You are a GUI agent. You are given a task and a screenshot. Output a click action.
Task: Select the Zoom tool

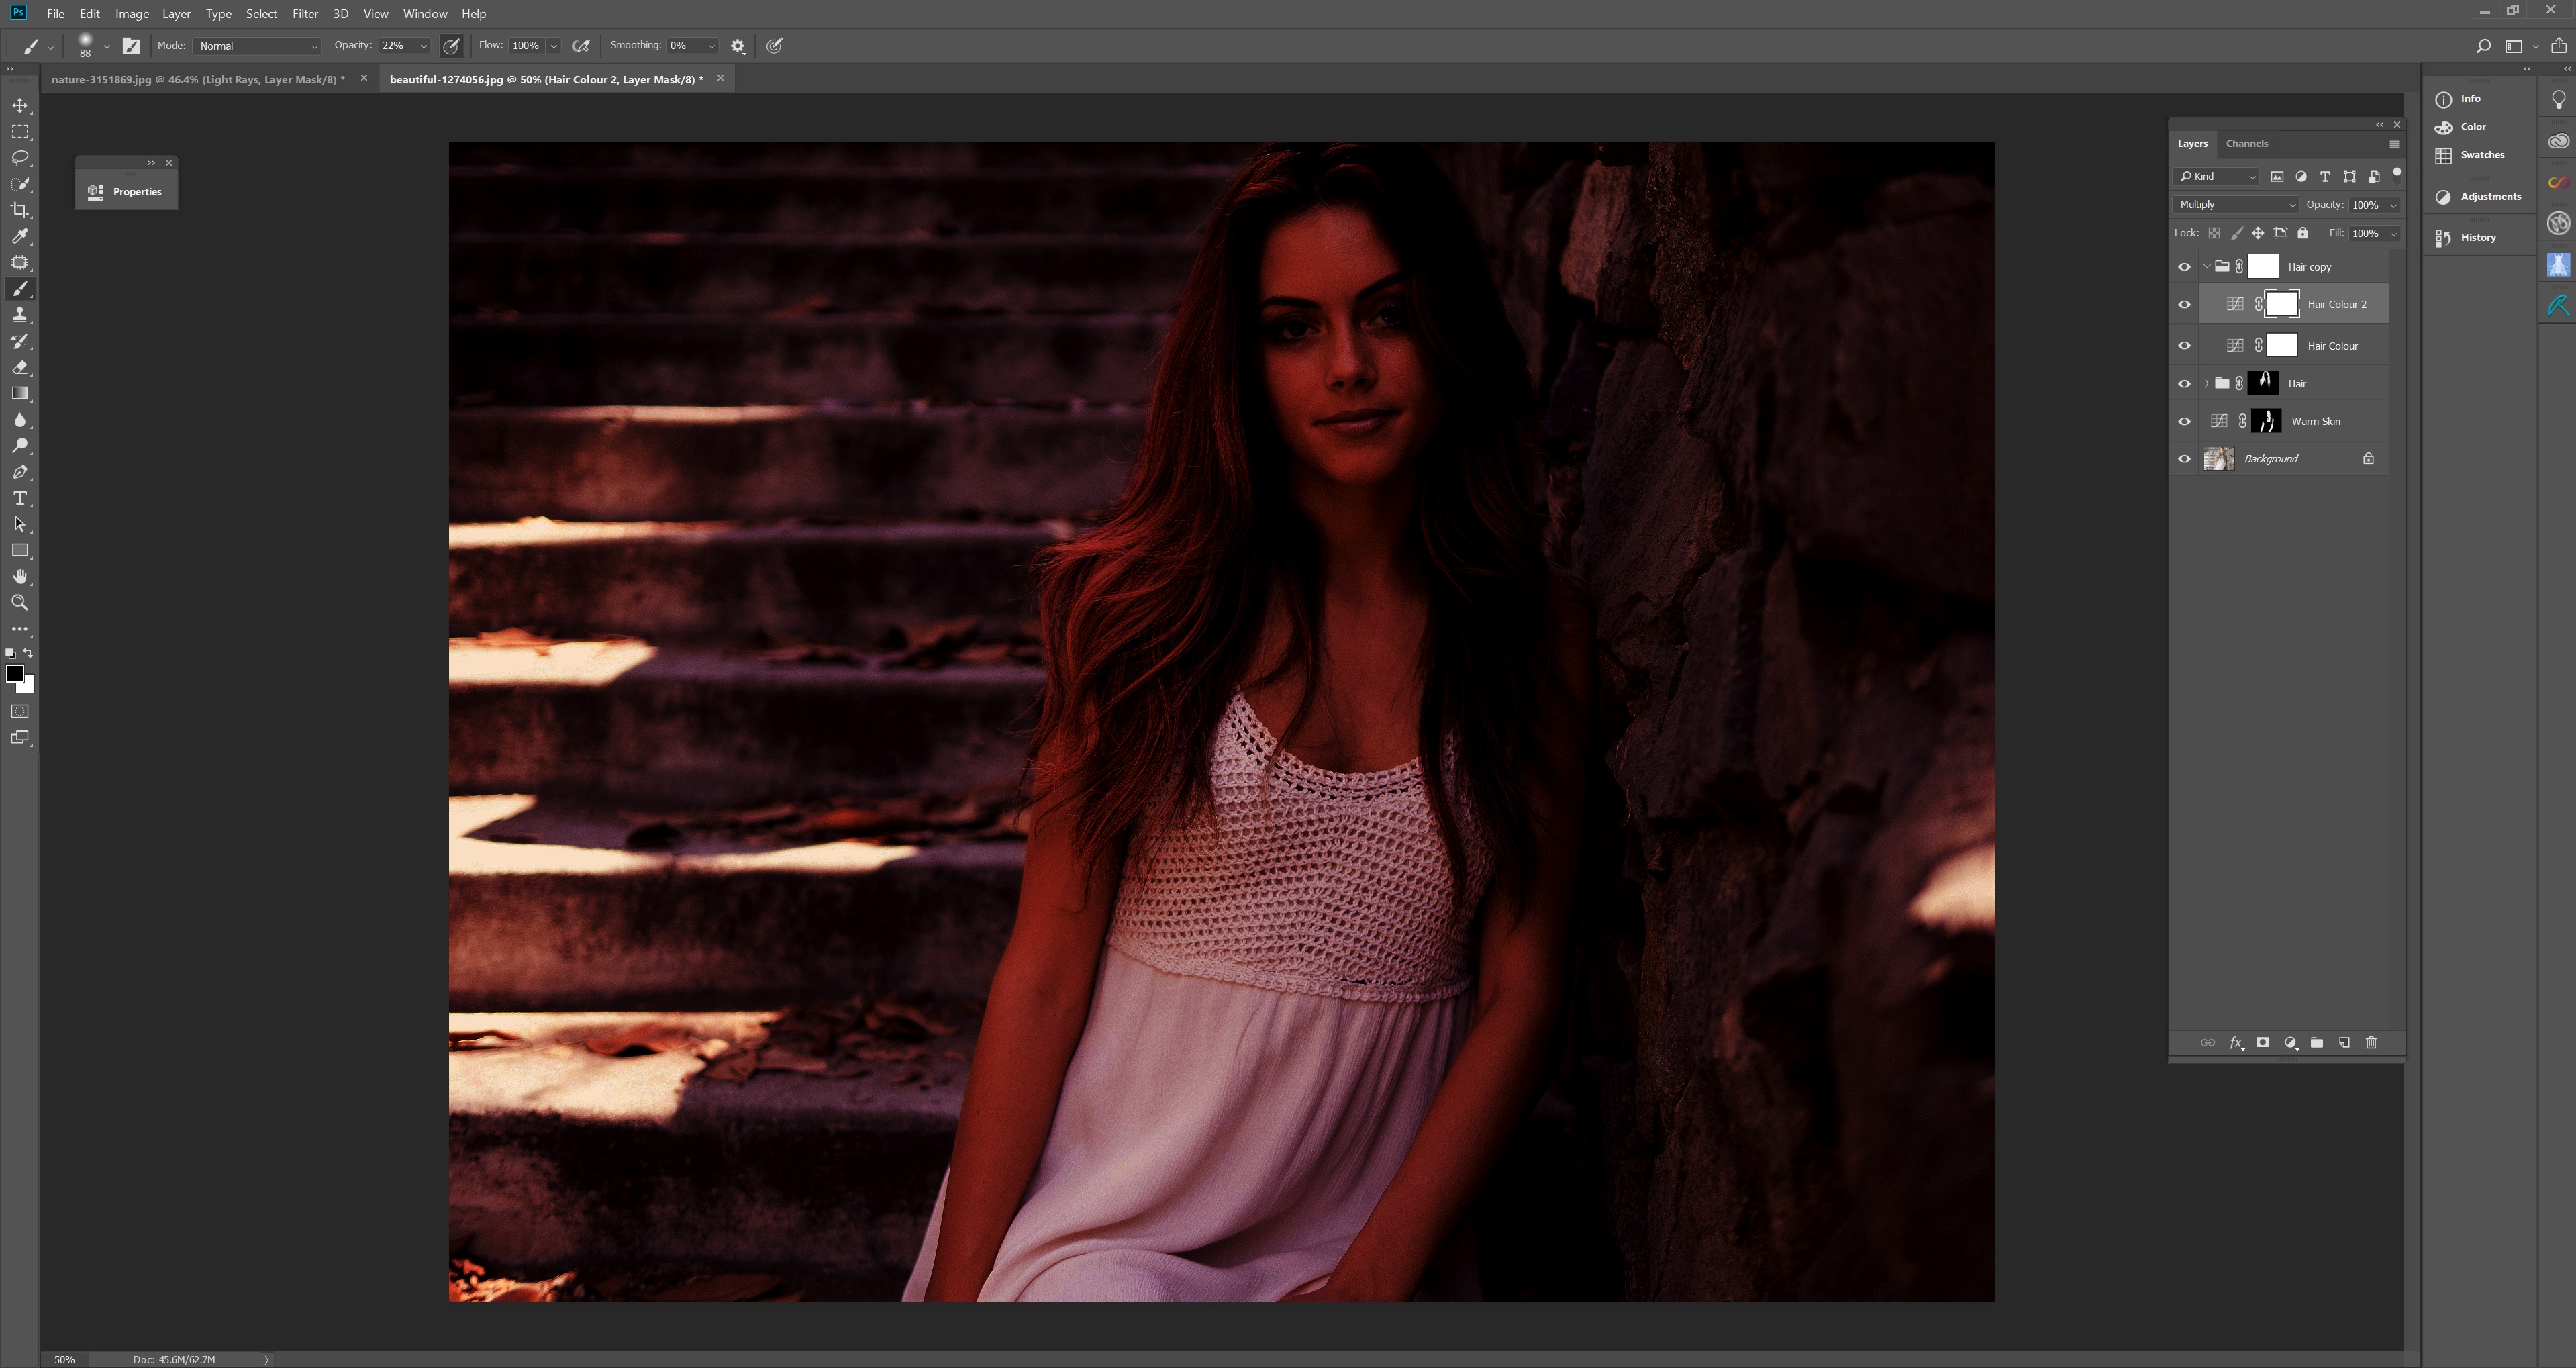point(20,603)
